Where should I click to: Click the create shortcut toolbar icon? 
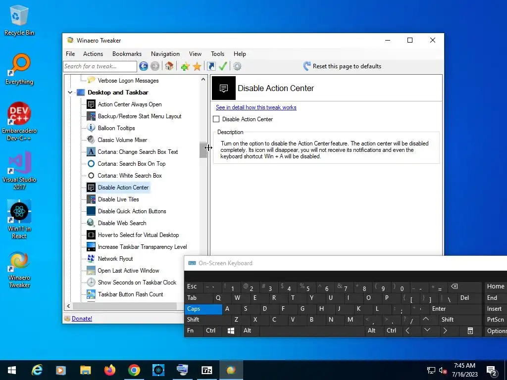point(211,66)
